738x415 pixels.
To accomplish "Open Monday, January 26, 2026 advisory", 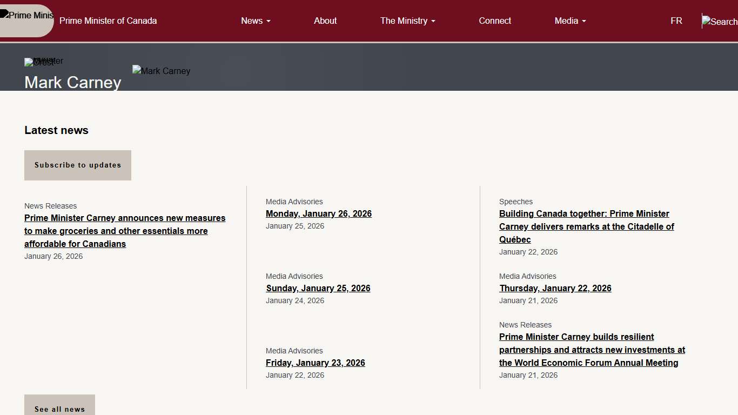I will tap(319, 213).
